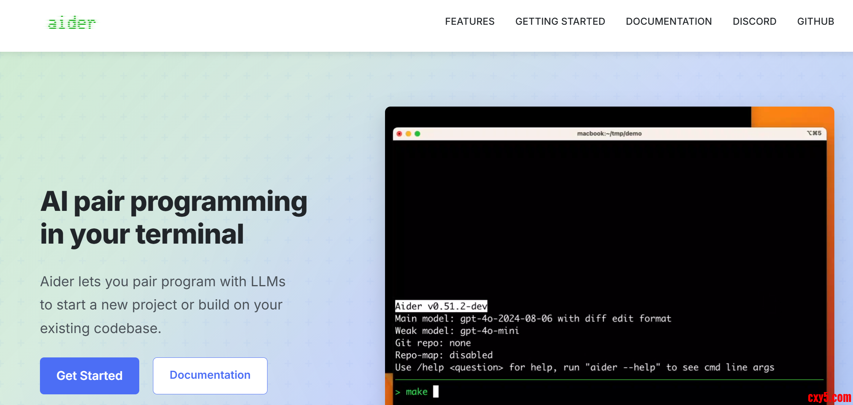
Task: Visit the Discord nav link
Action: point(754,21)
